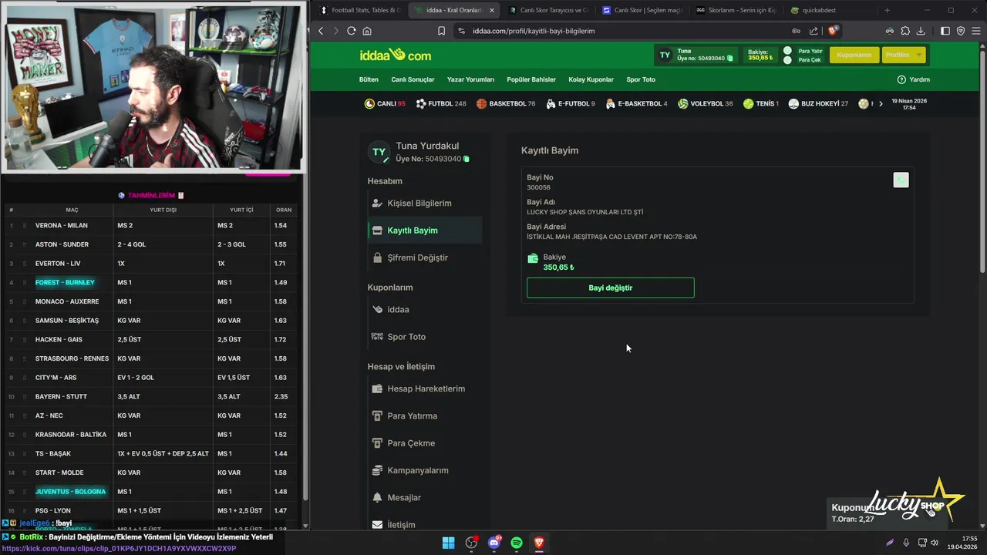Expand the Profilim dropdown arrow
The width and height of the screenshot is (987, 555).
[x=919, y=55]
